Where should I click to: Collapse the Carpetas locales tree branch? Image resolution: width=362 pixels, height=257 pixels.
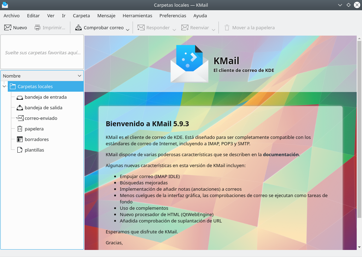(x=4, y=86)
